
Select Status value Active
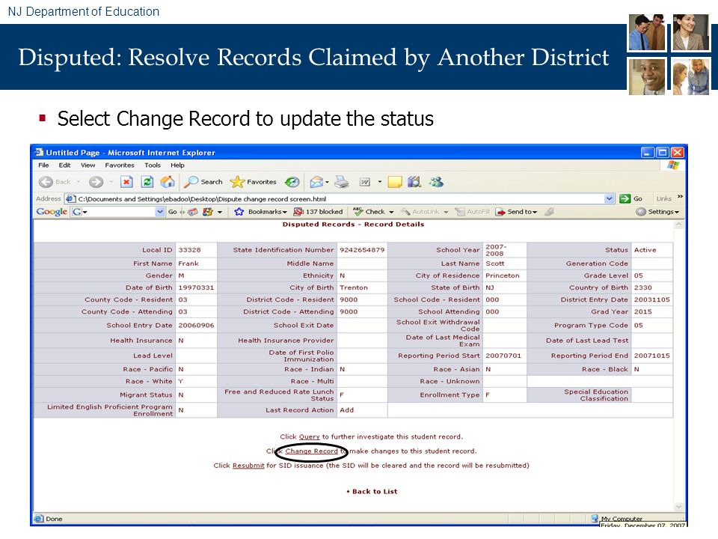click(645, 250)
